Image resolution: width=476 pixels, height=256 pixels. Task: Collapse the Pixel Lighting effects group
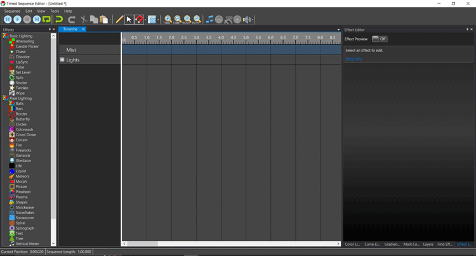[x=6, y=98]
